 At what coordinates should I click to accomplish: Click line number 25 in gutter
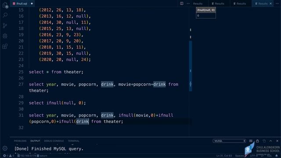point(21,72)
